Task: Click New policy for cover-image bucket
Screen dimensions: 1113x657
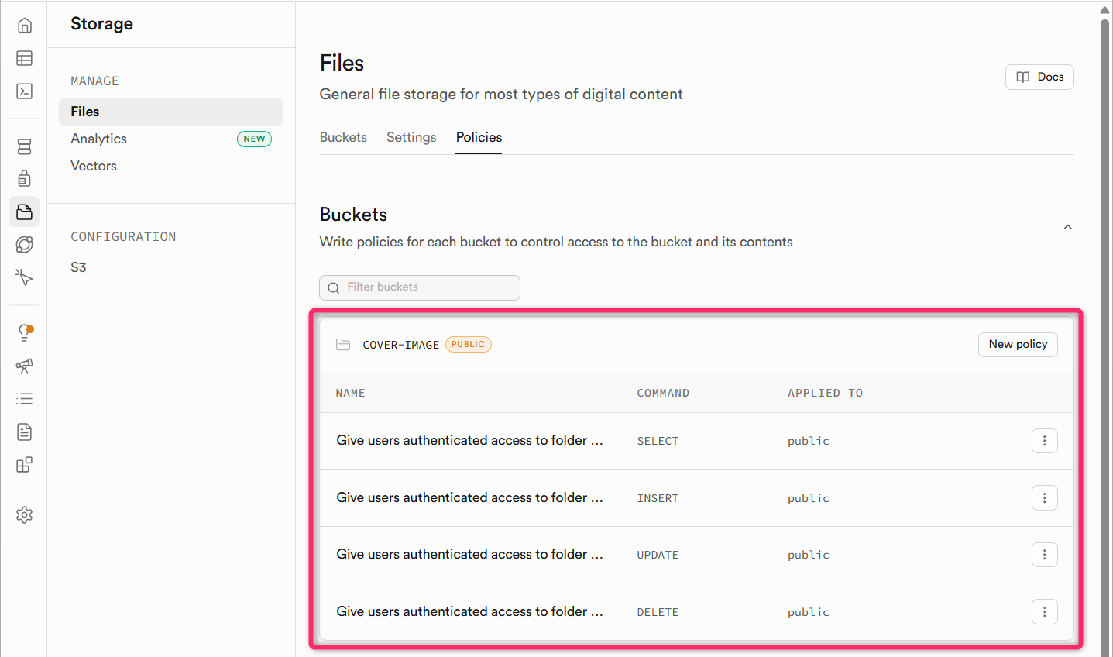Action: 1017,345
